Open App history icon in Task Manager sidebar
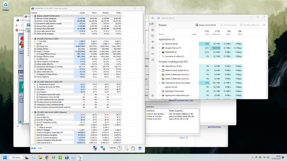The height and width of the screenshot is (161, 287). click(152, 36)
